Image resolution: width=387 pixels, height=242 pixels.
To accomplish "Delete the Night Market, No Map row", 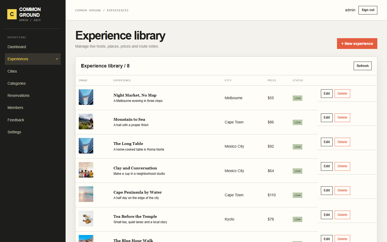I will coord(342,94).
